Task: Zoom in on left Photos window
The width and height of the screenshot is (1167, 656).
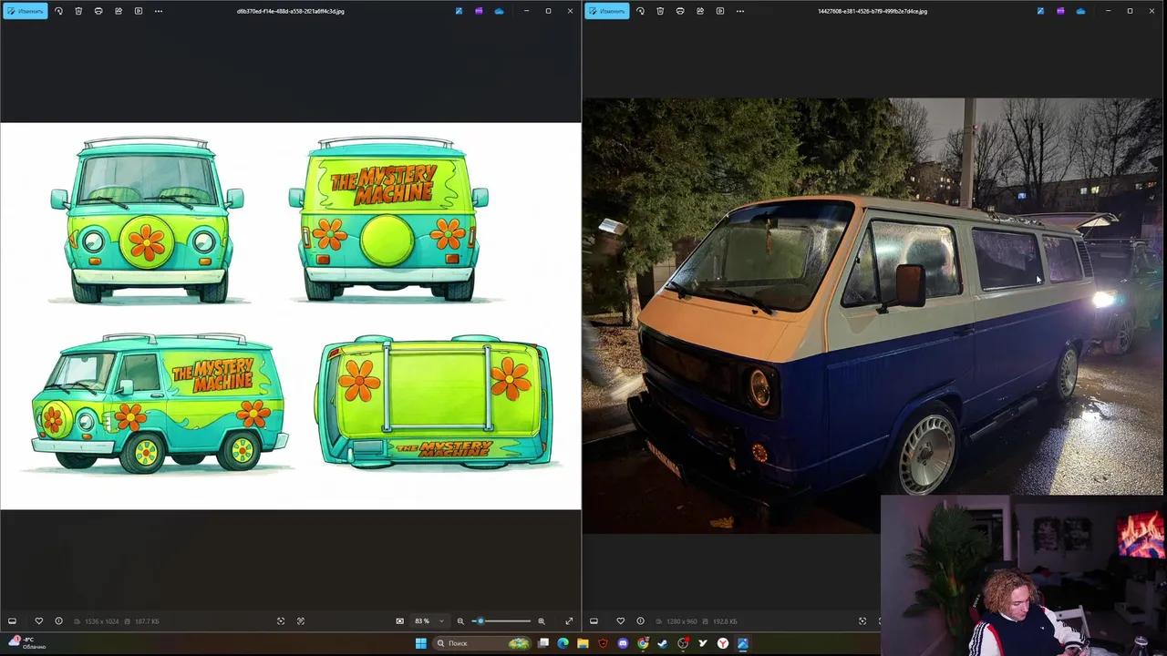Action: pyautogui.click(x=542, y=621)
